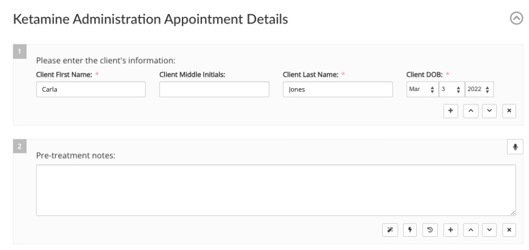This screenshot has width=529, height=250.
Task: Click the lightning bolt icon below Pre-treatment notes
Action: [x=410, y=230]
